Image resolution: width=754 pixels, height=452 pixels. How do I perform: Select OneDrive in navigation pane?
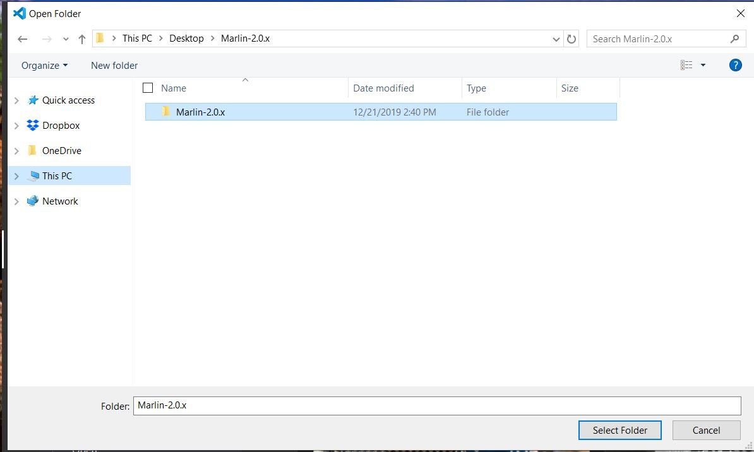click(x=61, y=151)
